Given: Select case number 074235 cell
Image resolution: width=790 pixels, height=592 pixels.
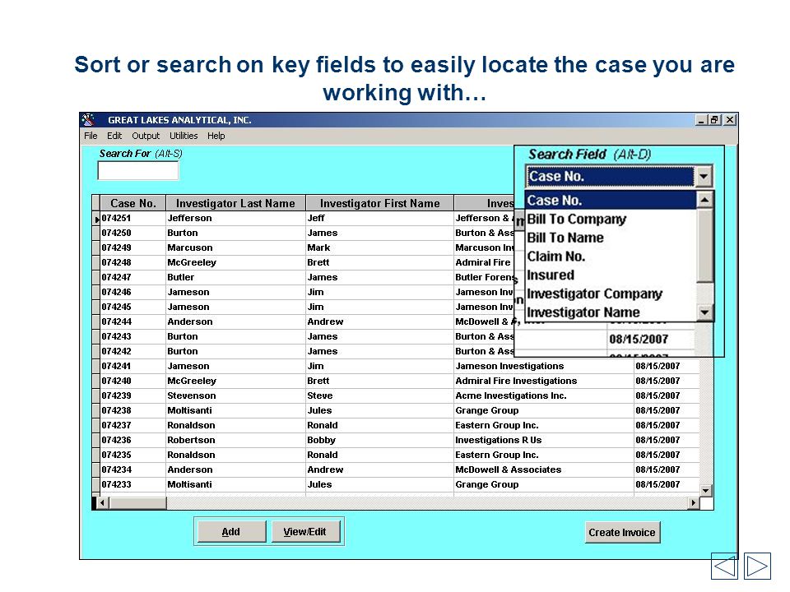Looking at the screenshot, I should click(133, 455).
